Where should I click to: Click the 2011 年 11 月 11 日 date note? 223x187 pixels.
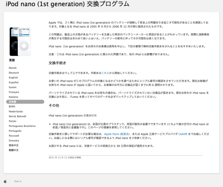65,158
